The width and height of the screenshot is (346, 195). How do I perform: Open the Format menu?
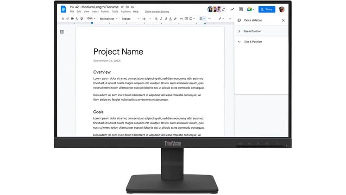point(105,12)
